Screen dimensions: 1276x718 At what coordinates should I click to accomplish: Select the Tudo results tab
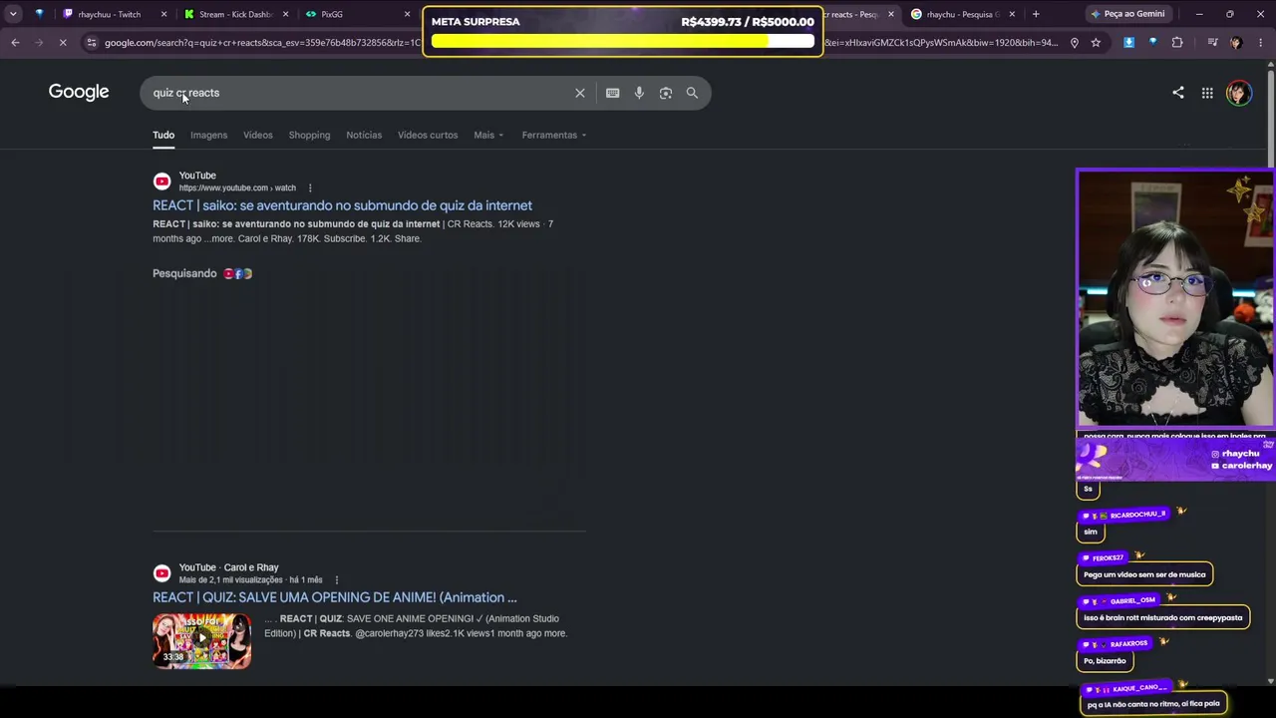coord(163,135)
